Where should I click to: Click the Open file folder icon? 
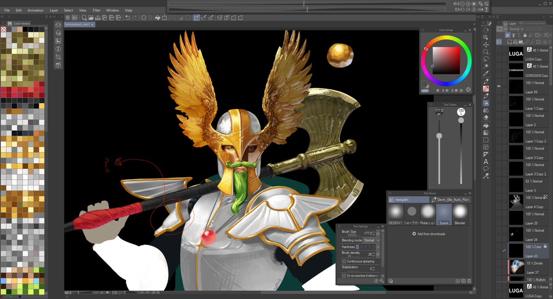coord(91,18)
